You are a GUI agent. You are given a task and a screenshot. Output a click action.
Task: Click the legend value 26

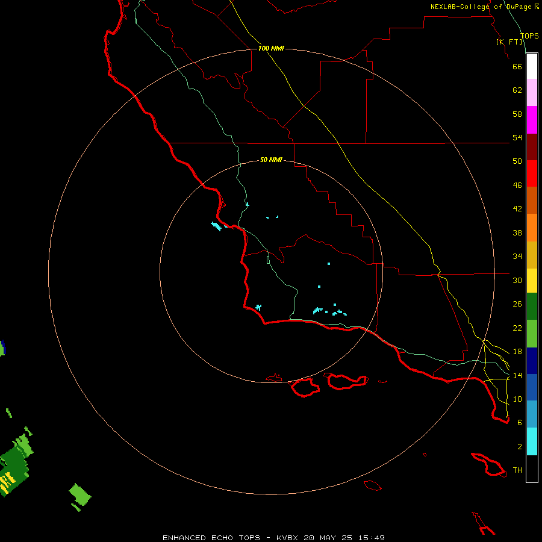517,304
